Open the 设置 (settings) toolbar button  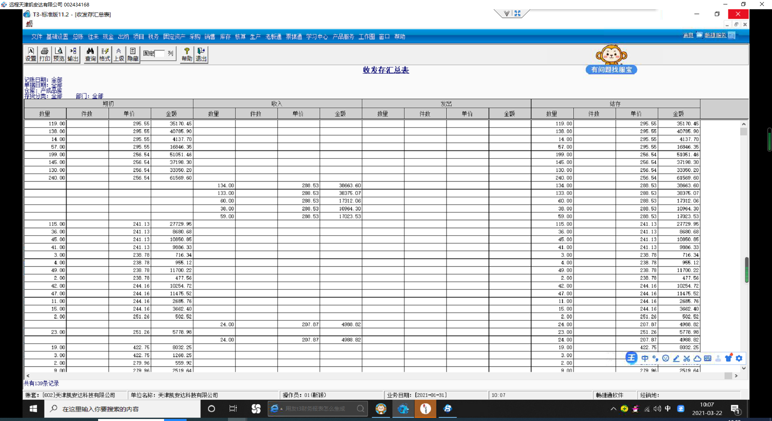tap(31, 54)
